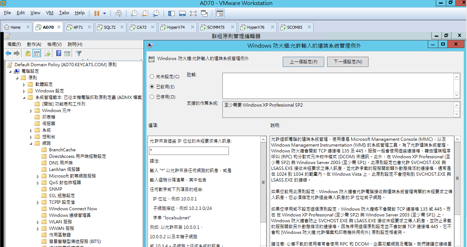Toggle the VMware library sidebar icon

(172, 13)
